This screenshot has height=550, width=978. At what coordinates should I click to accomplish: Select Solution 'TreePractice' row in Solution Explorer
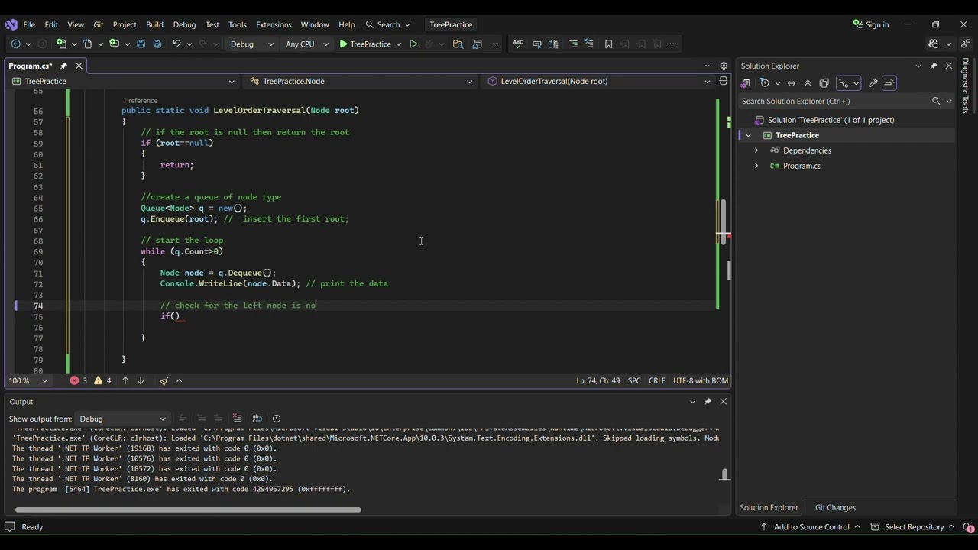pos(847,120)
